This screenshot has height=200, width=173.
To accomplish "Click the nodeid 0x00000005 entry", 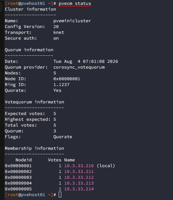I will click(18, 189).
